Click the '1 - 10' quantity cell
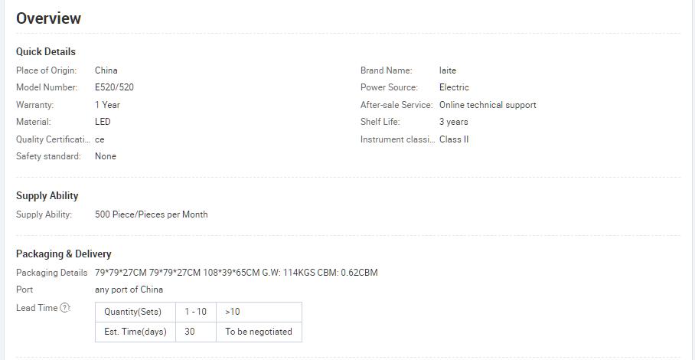The width and height of the screenshot is (695, 360). (x=195, y=312)
